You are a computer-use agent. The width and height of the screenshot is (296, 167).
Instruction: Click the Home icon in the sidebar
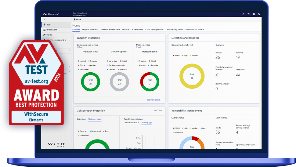pos(45,25)
